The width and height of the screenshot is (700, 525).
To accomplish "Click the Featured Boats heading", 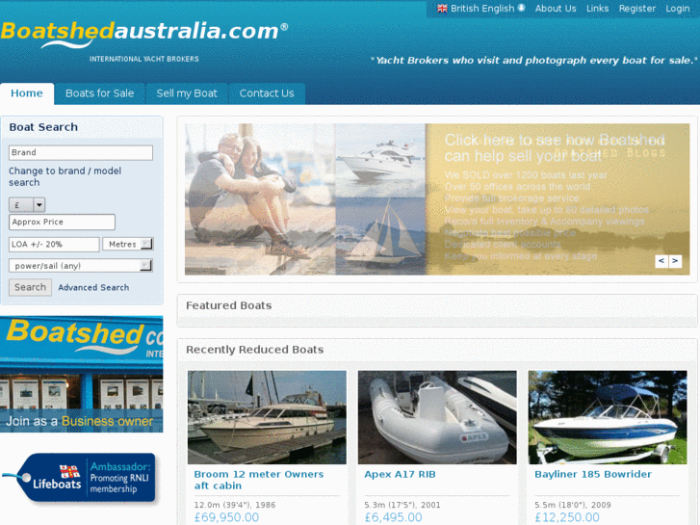I will [228, 305].
